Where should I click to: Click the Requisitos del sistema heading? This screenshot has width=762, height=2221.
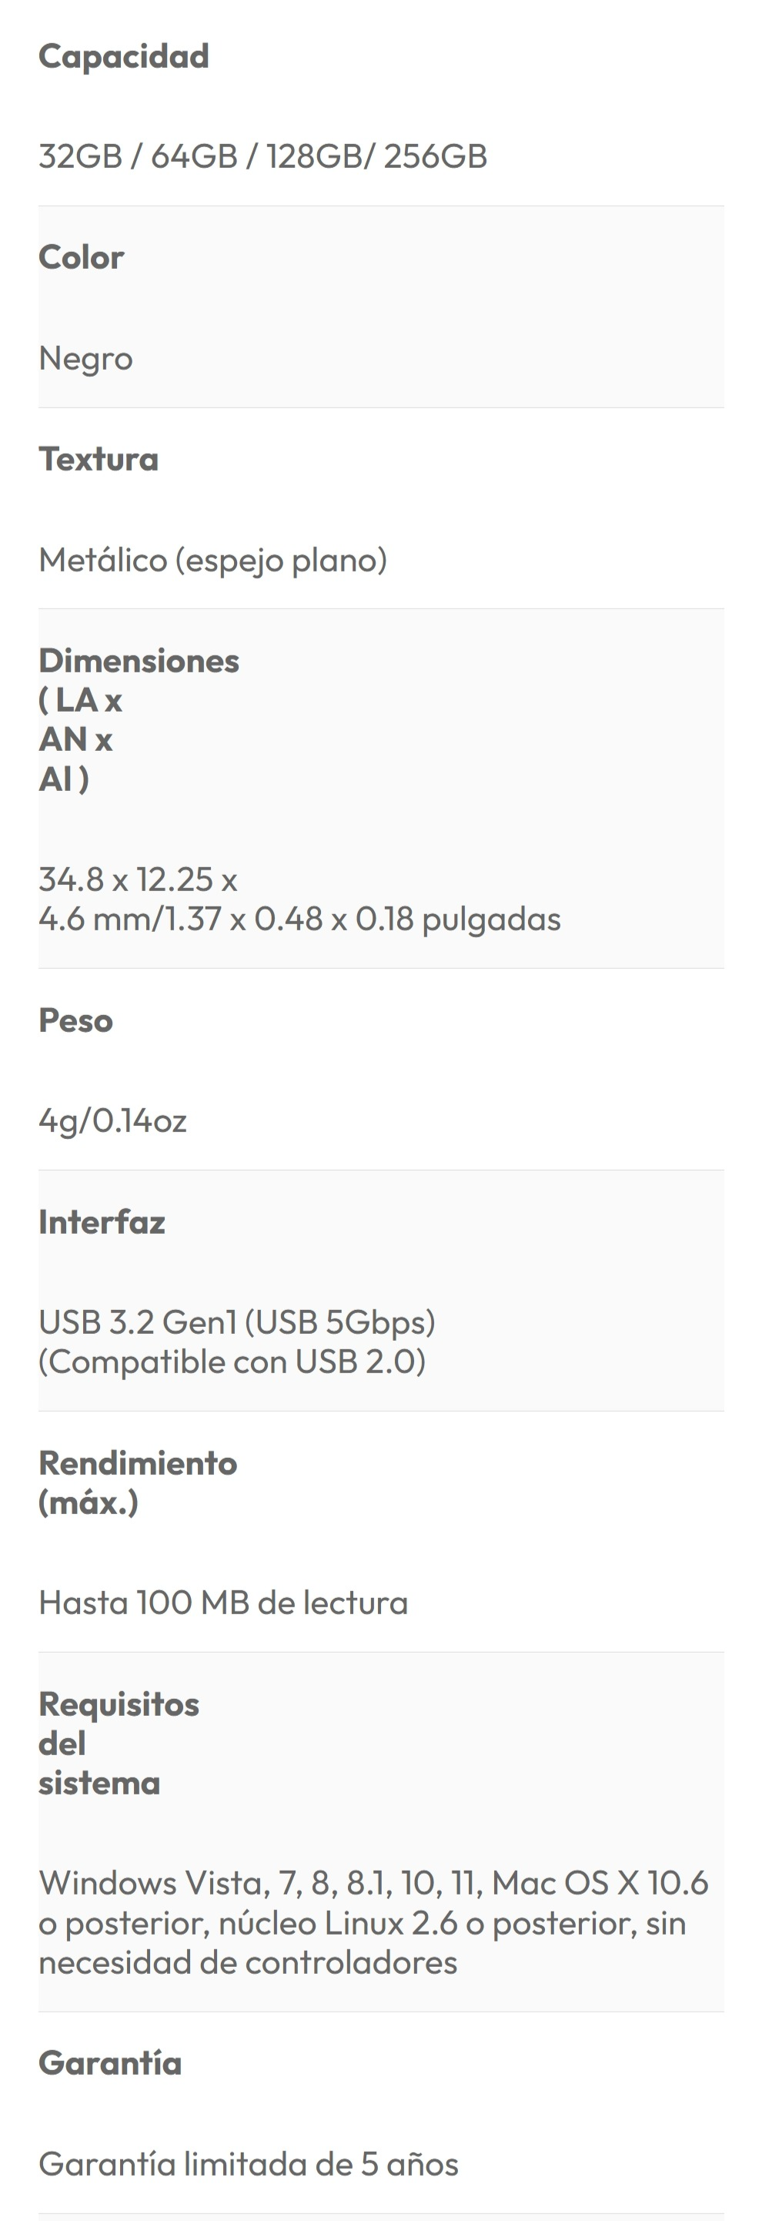click(x=118, y=1743)
